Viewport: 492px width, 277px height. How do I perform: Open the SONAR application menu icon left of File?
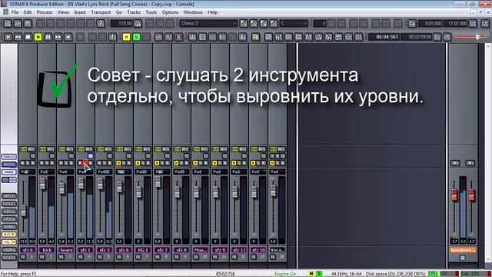pos(5,12)
